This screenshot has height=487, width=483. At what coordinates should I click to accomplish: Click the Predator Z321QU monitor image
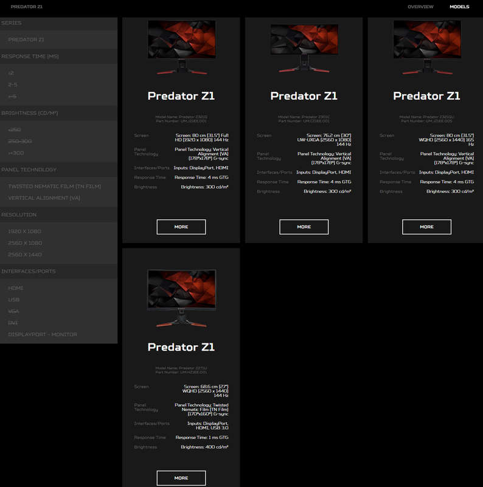(427, 47)
